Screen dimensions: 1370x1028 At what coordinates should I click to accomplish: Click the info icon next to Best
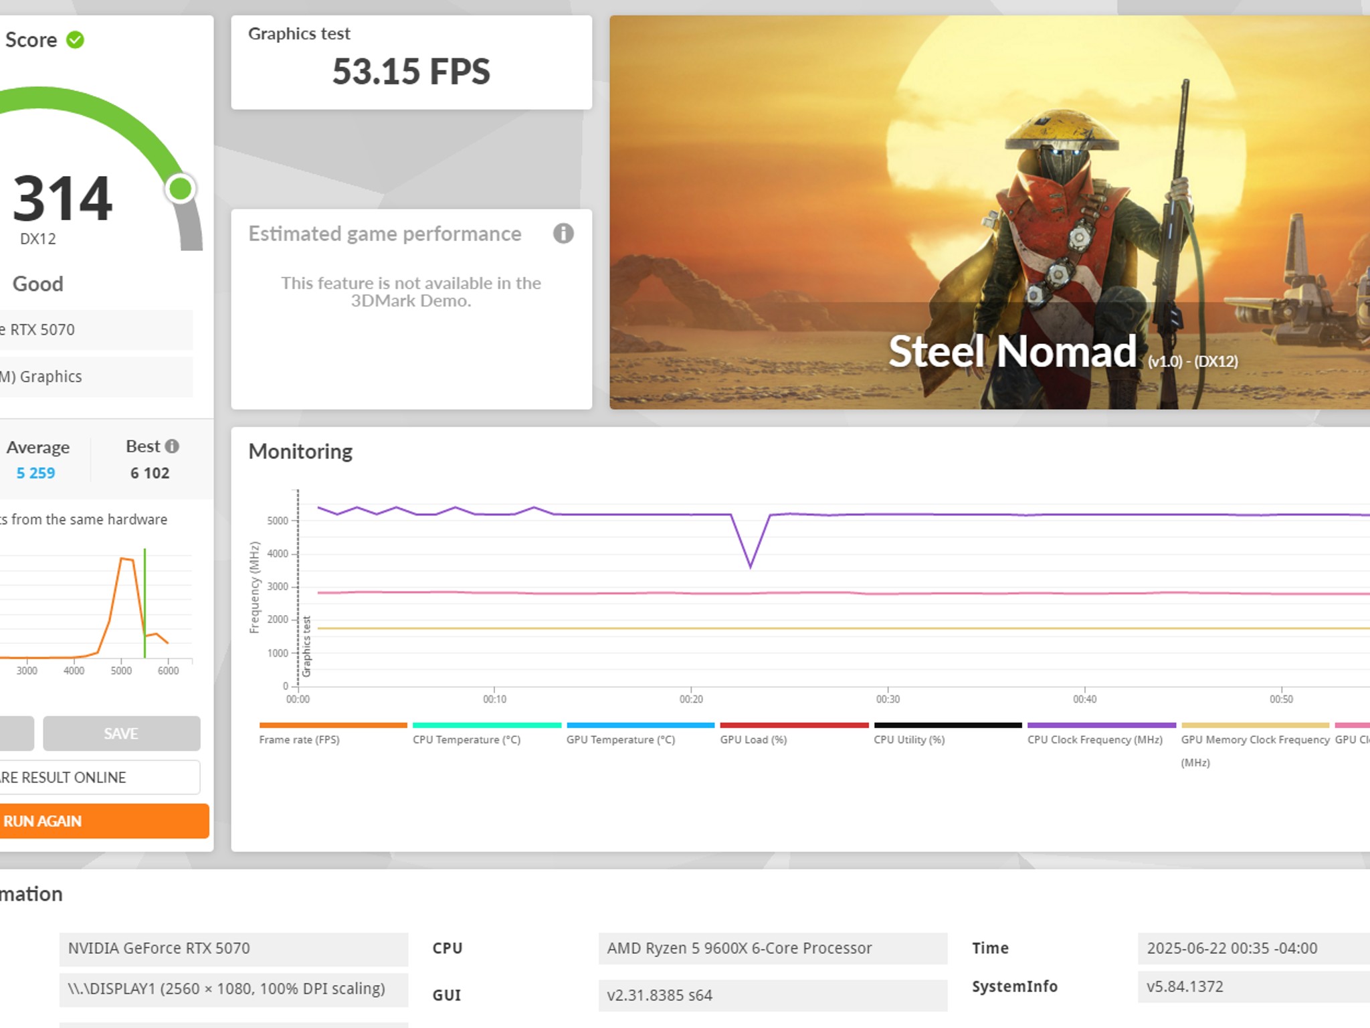[172, 446]
